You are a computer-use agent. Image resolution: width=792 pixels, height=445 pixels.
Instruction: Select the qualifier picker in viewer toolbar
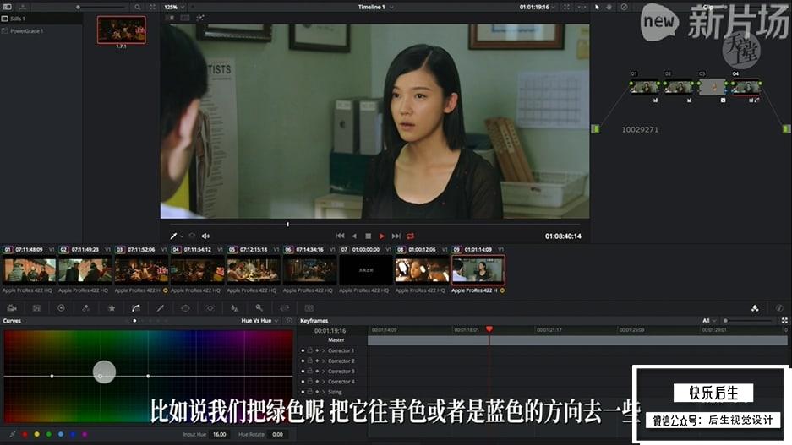(x=174, y=236)
